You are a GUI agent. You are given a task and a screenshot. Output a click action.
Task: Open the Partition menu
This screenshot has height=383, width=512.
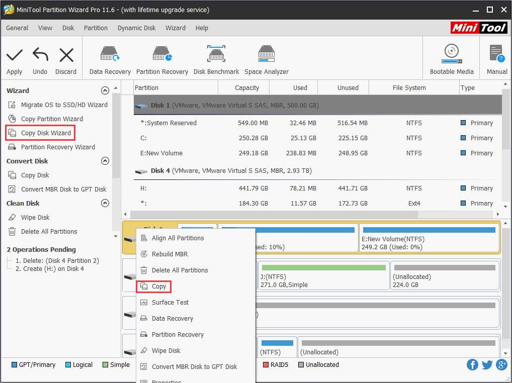tap(96, 28)
